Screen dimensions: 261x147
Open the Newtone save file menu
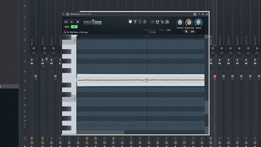[130, 22]
